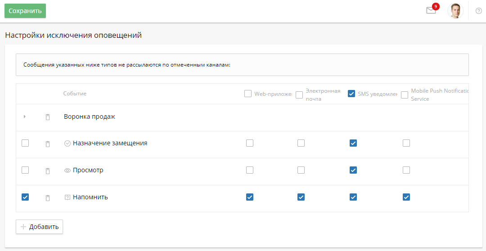Uncheck SMS for Напомнить
Screen dimensions: 486x251
click(x=353, y=197)
